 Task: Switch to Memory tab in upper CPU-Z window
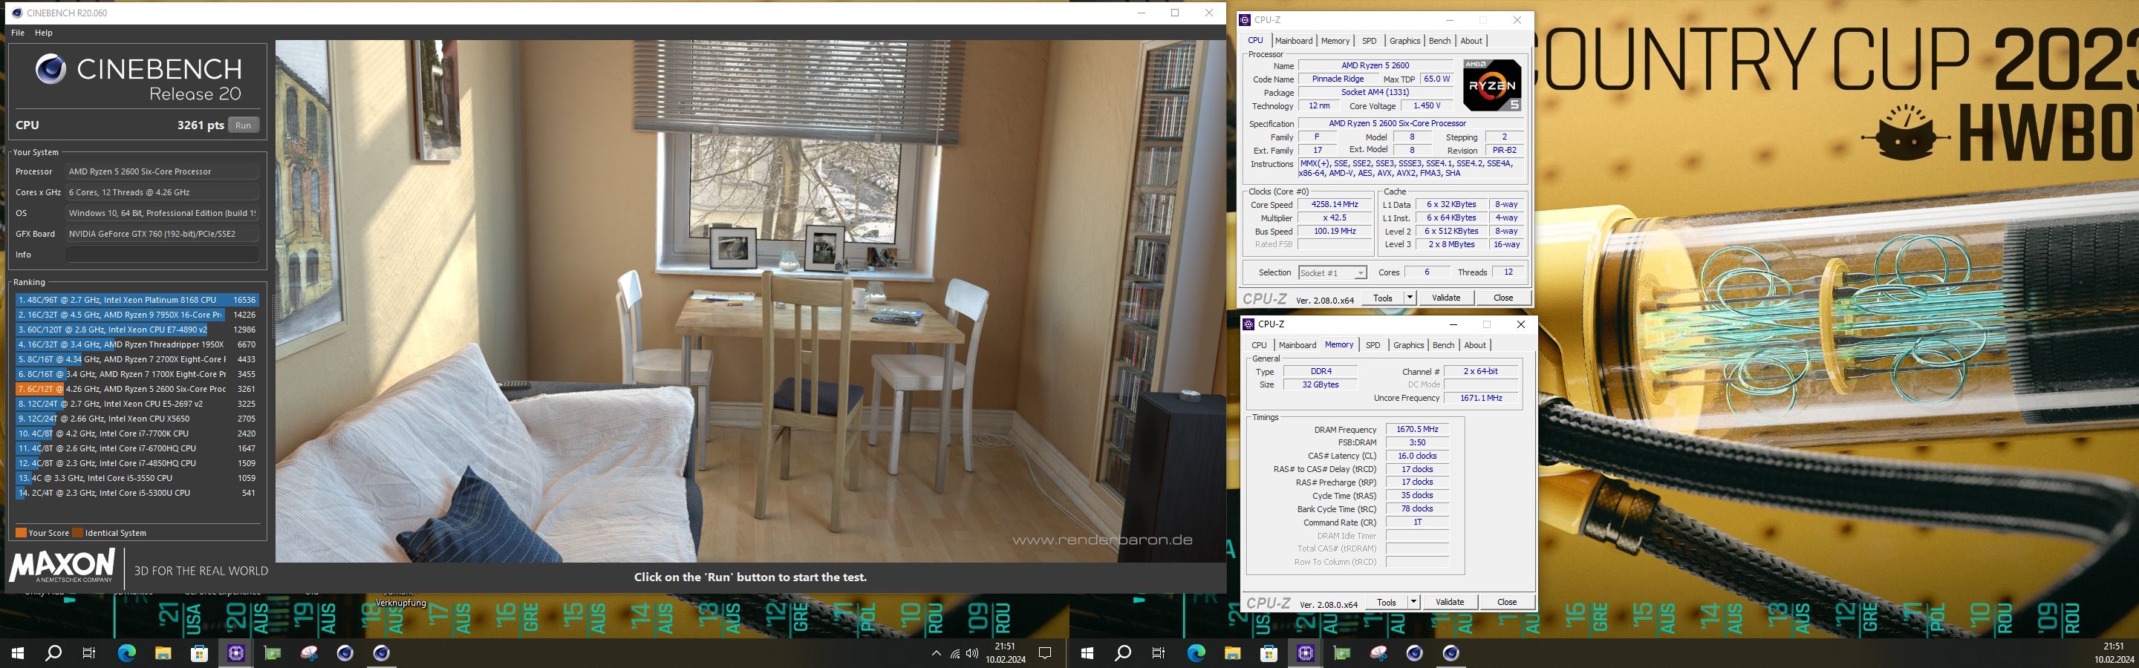pos(1335,41)
